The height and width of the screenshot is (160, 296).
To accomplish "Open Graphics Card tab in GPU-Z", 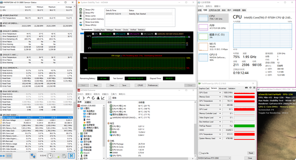I will 204,88.
